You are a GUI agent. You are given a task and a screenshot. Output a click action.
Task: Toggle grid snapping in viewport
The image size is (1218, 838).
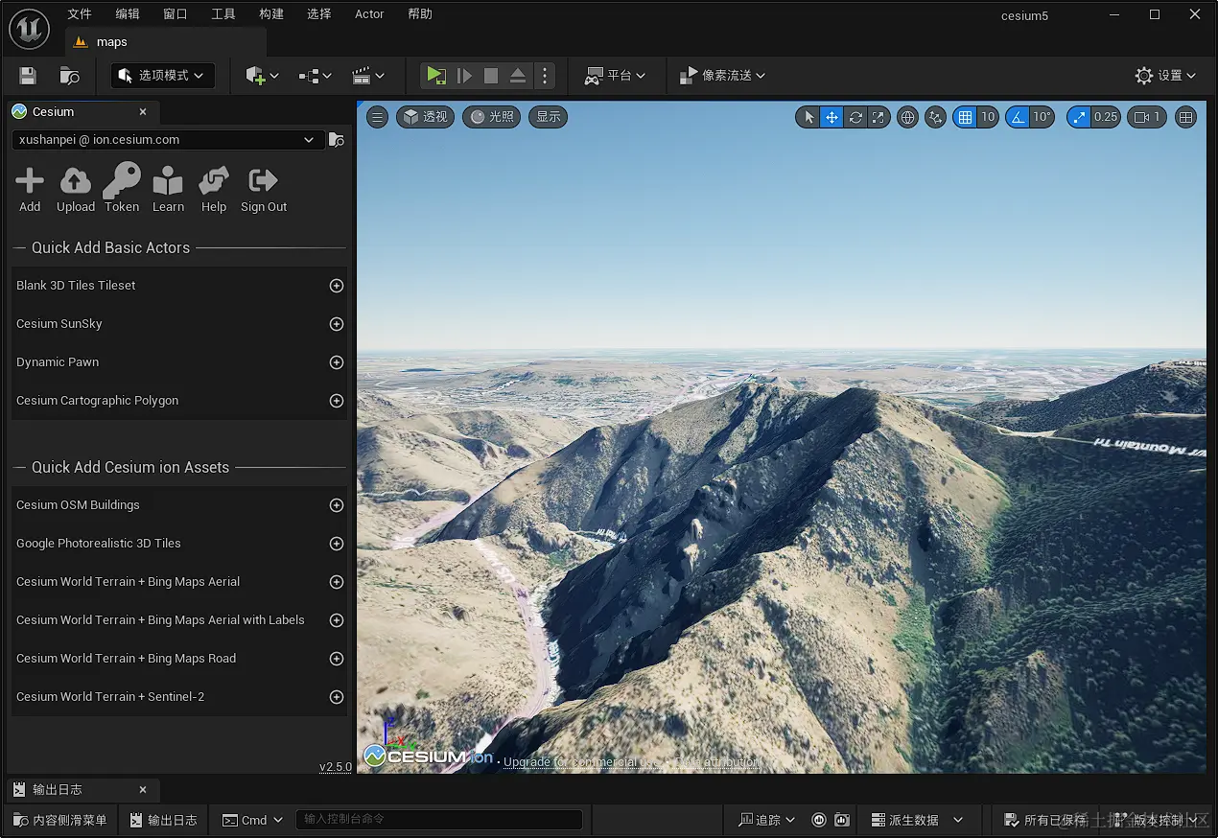click(x=965, y=117)
